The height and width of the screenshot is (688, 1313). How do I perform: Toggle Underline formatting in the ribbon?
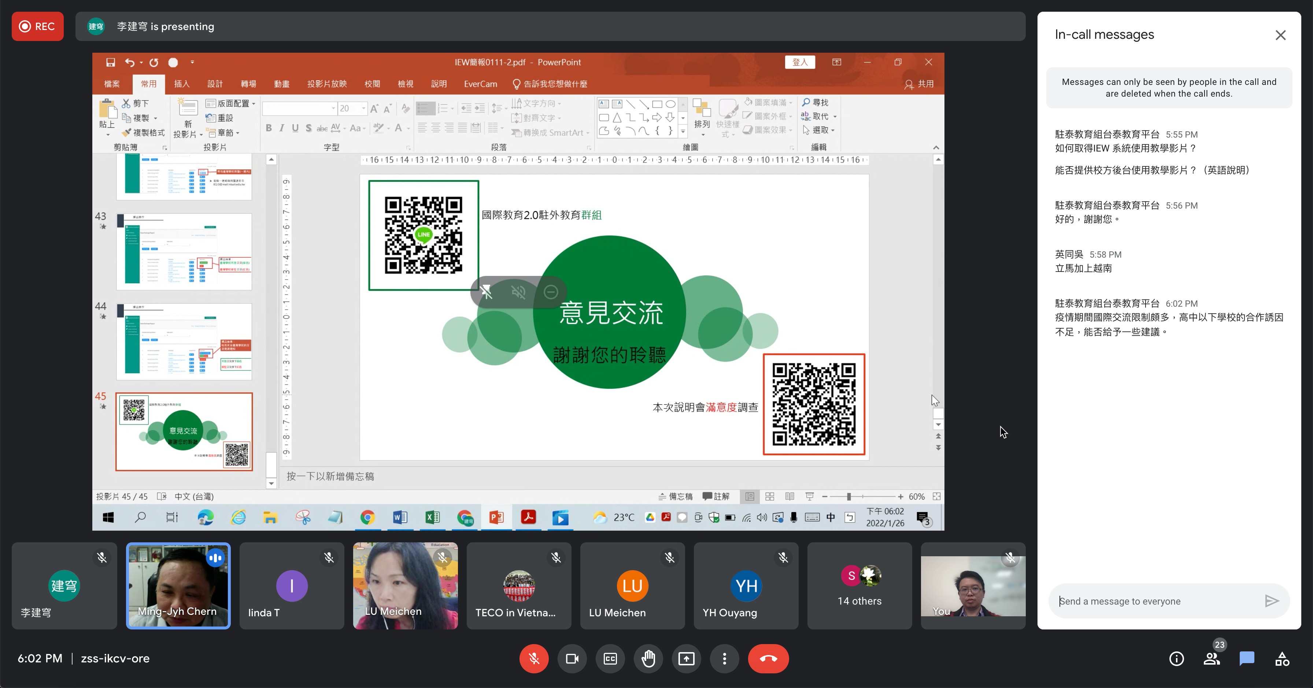tap(295, 128)
